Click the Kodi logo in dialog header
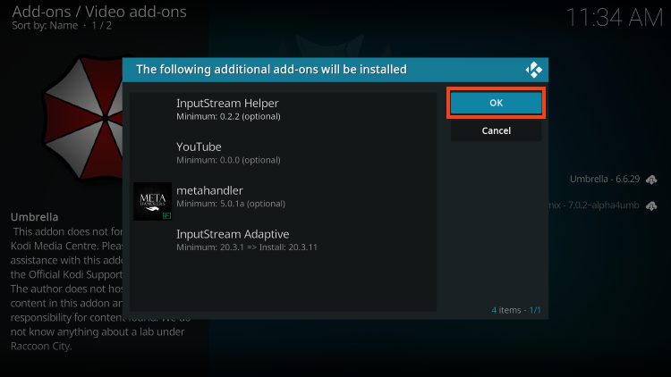Viewport: 671px width, 377px height. (534, 70)
